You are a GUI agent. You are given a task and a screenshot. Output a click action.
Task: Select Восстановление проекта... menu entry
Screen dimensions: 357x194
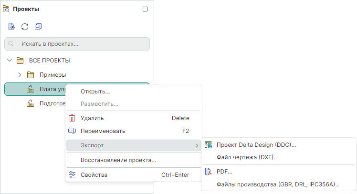click(118, 160)
